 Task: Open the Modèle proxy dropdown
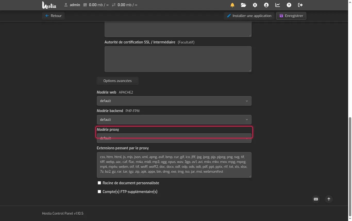coord(174,138)
